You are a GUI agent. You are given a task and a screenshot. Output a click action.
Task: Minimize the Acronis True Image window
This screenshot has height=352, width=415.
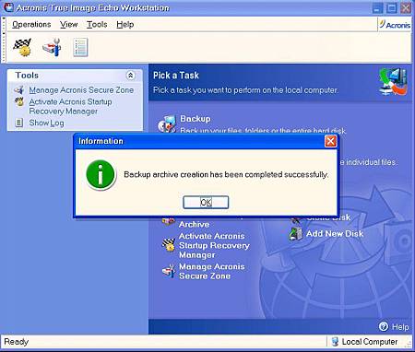(377, 8)
